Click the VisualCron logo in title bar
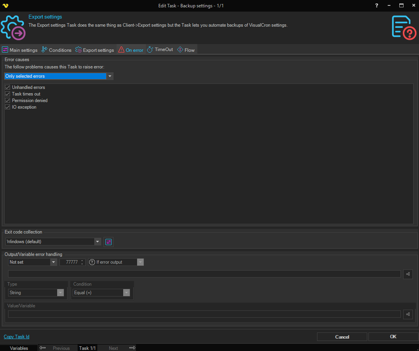The width and height of the screenshot is (419, 351). click(5, 5)
